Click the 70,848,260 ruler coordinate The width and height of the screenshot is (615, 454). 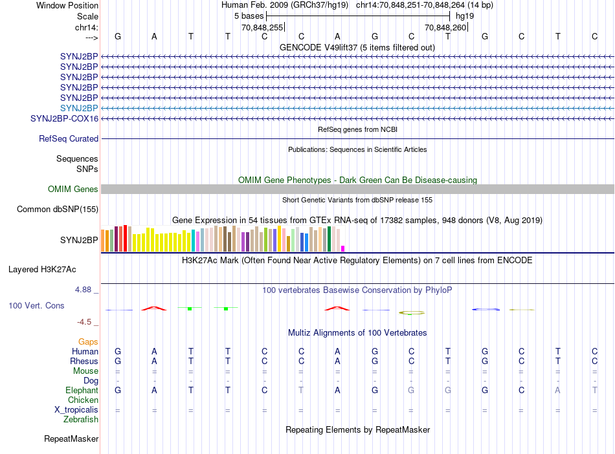click(x=445, y=27)
